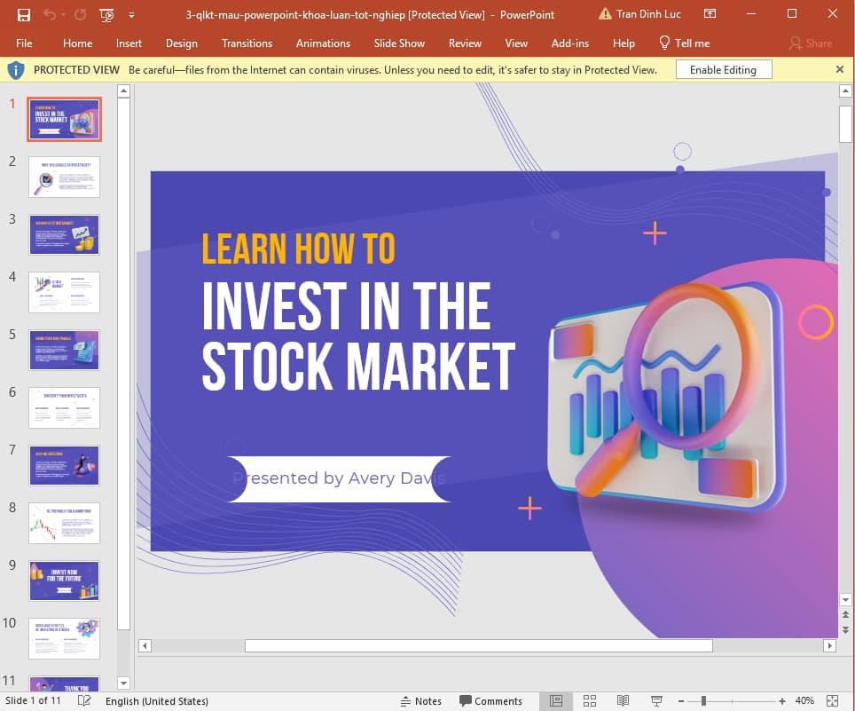Select slide 5 in the thumbnail pane

point(64,350)
